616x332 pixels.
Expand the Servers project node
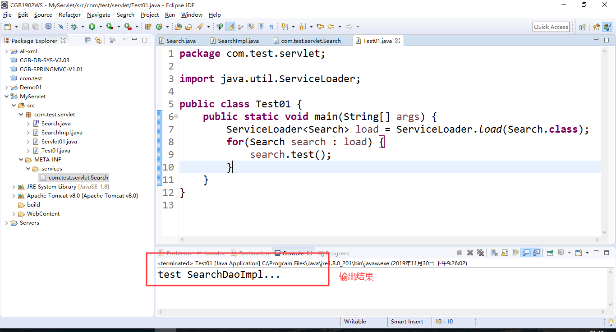click(6, 222)
